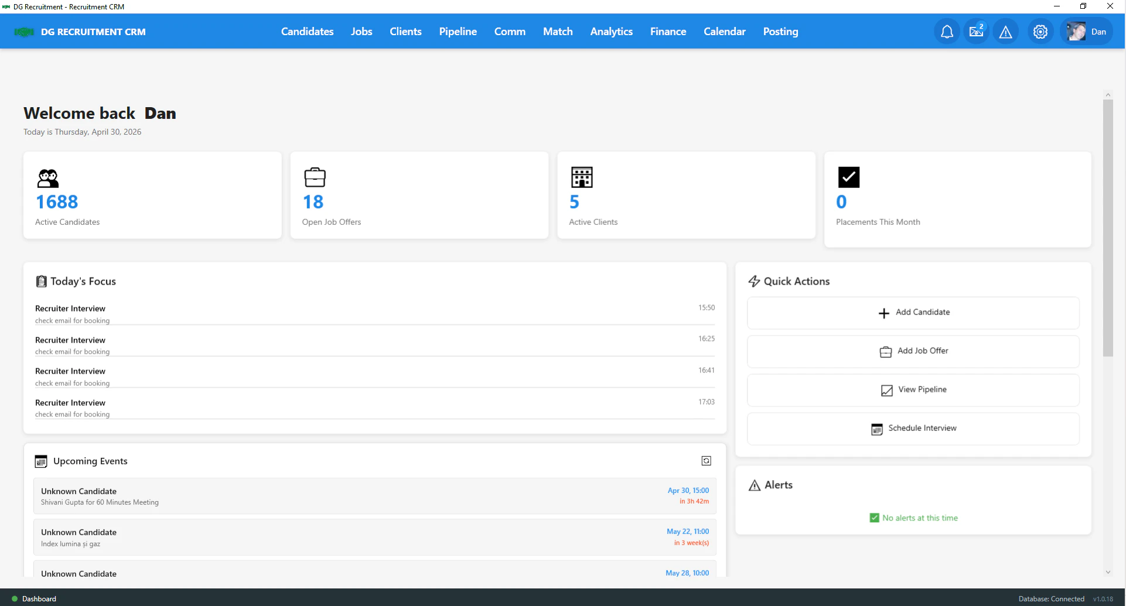
Task: Click the Database: Connected status text
Action: pyautogui.click(x=1051, y=599)
